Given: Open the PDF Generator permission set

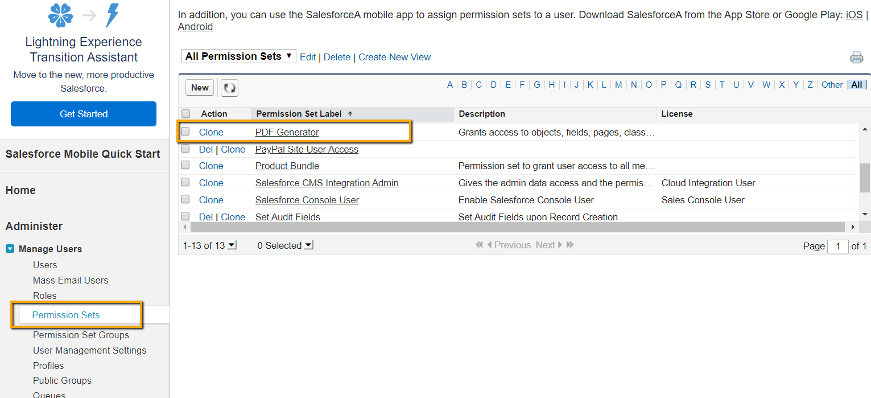Looking at the screenshot, I should pos(287,132).
